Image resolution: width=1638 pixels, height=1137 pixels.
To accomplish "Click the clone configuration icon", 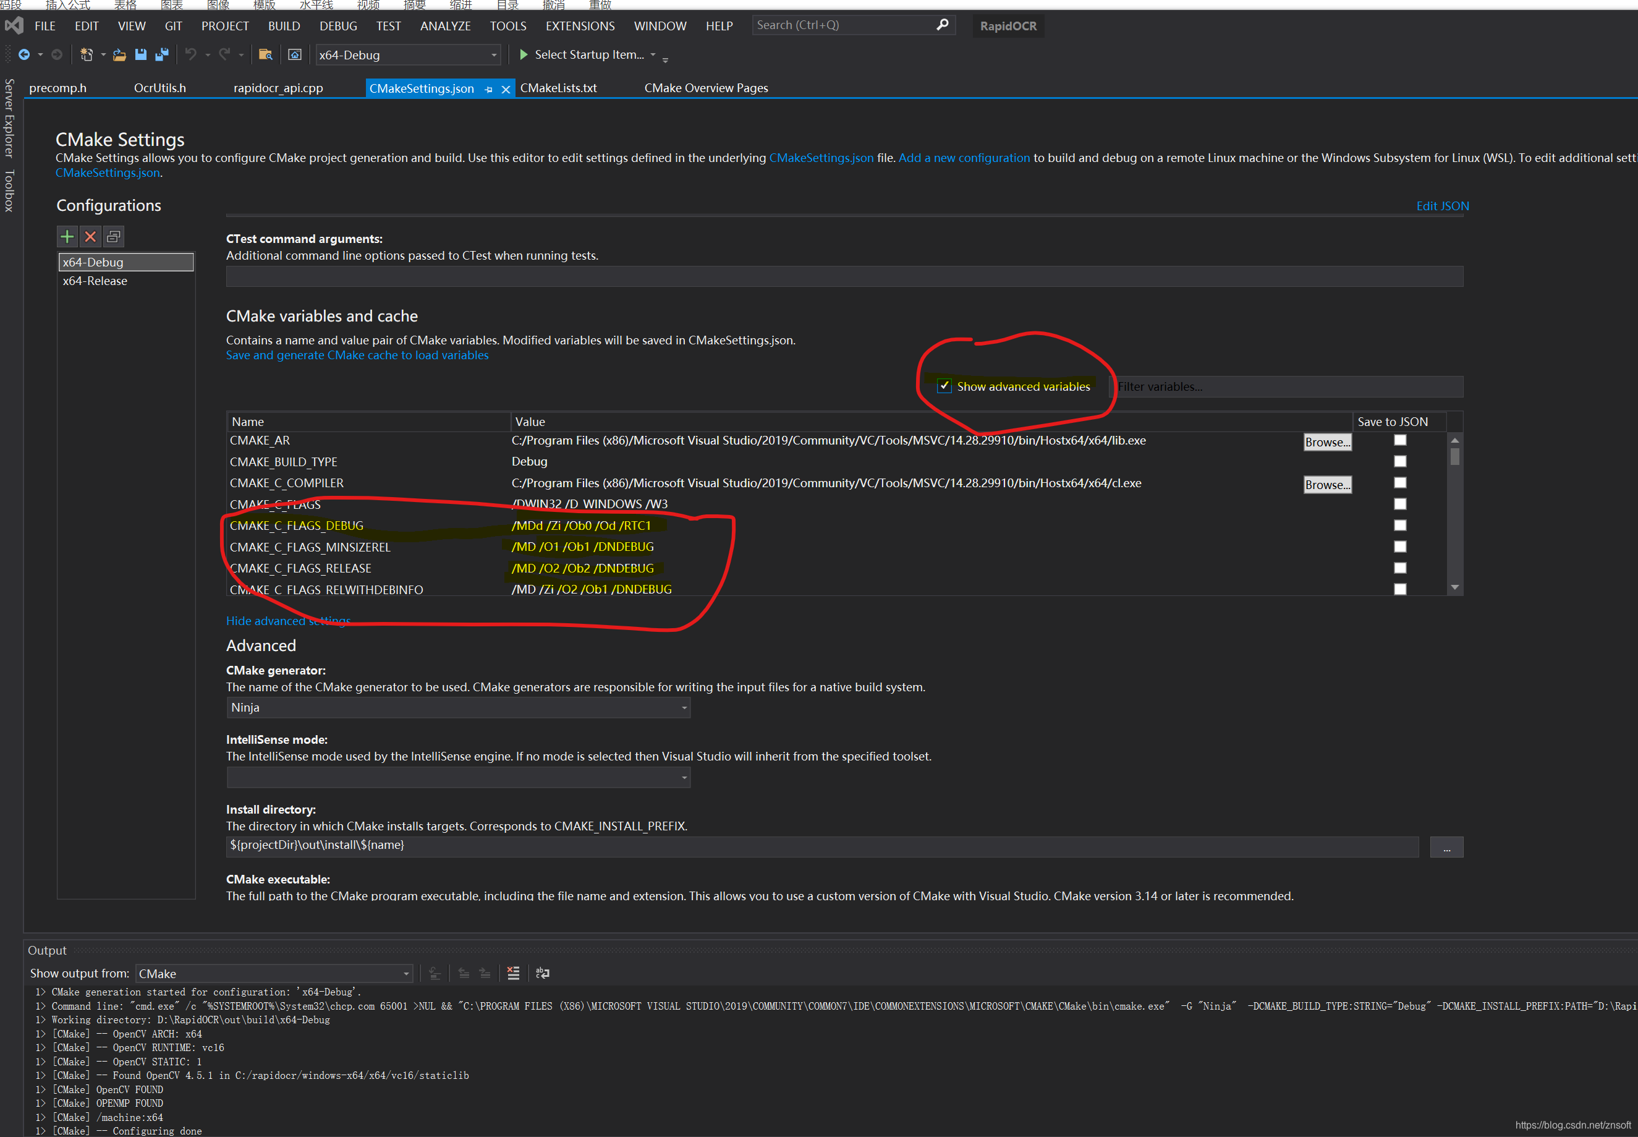I will coord(113,237).
